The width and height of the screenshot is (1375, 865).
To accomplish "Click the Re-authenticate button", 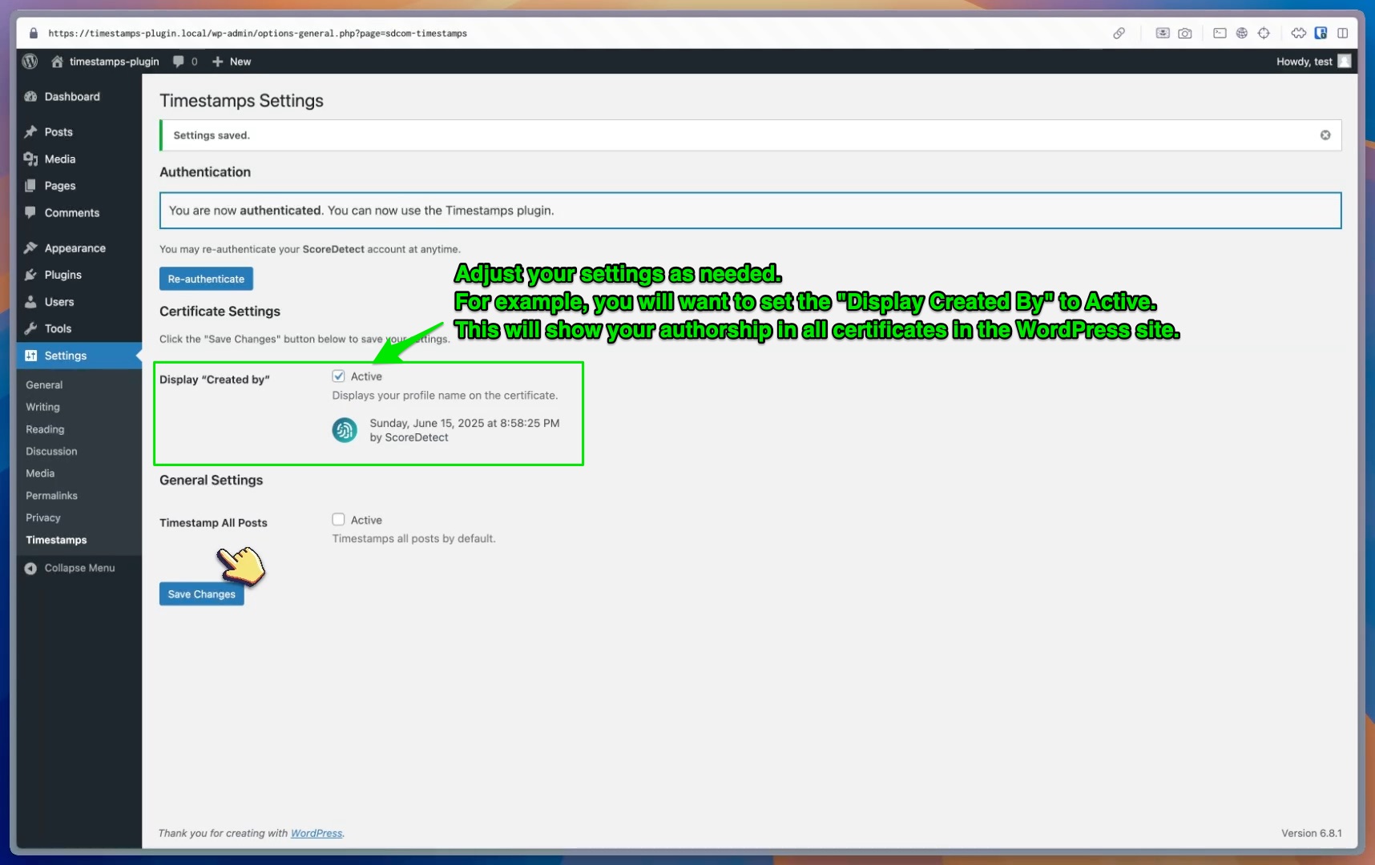I will click(206, 279).
